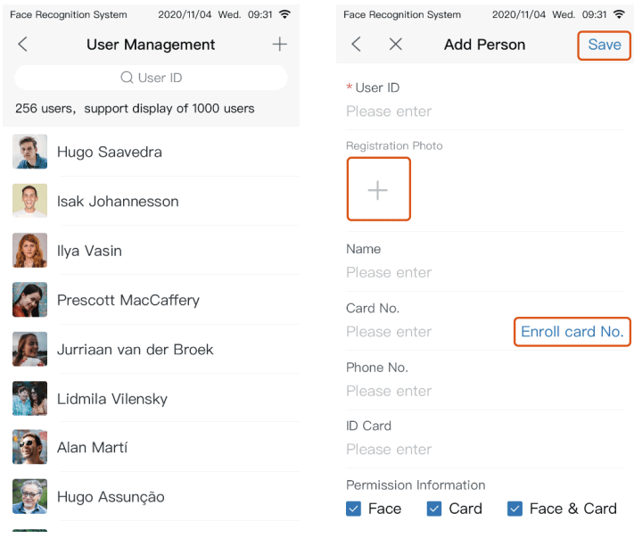Tap the Enroll card No. link
Screen dimensions: 634x538
[572, 332]
